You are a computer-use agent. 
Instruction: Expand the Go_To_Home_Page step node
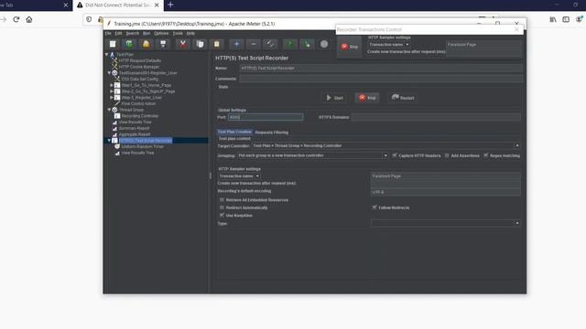point(112,85)
